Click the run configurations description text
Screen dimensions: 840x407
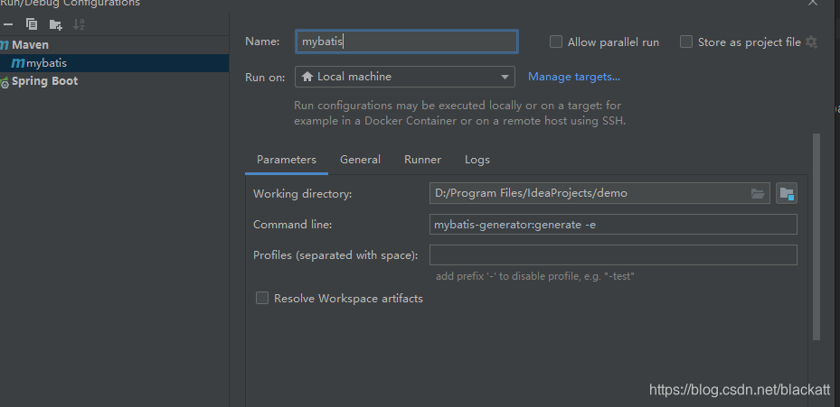(x=459, y=113)
